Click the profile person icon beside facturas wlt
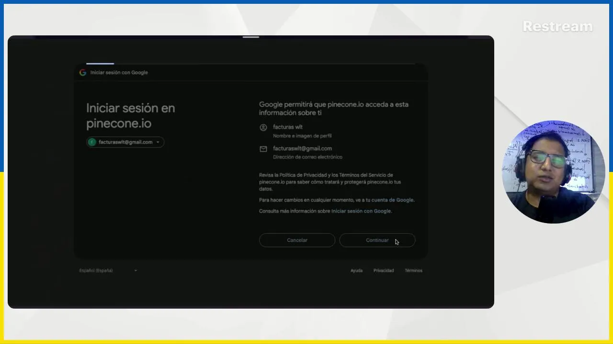Image resolution: width=613 pixels, height=344 pixels. point(263,127)
